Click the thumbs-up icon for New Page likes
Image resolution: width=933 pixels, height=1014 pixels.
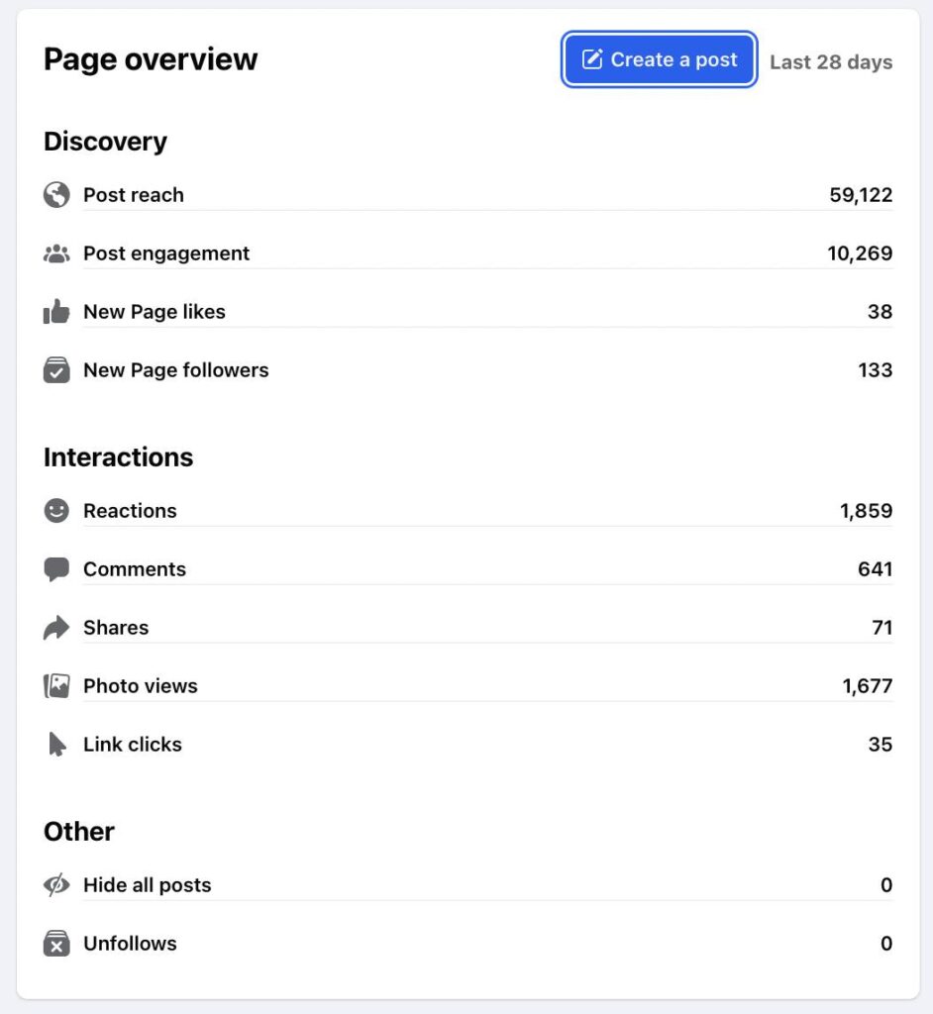click(x=56, y=312)
